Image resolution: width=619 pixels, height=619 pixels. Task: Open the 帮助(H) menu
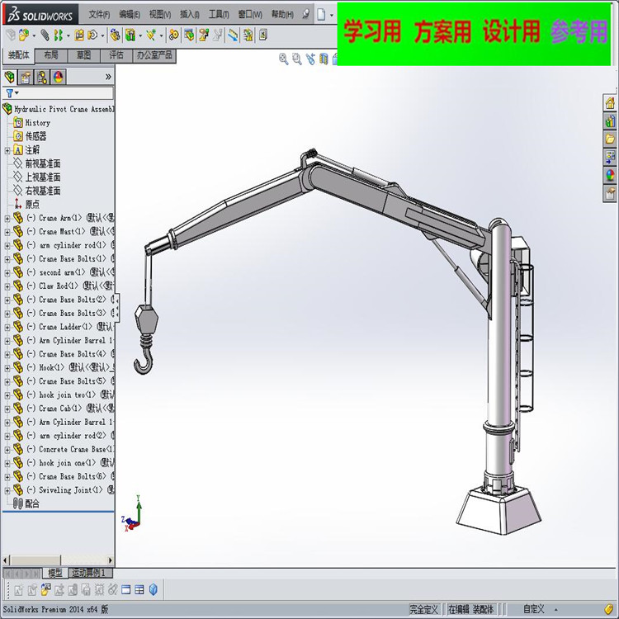tap(282, 15)
